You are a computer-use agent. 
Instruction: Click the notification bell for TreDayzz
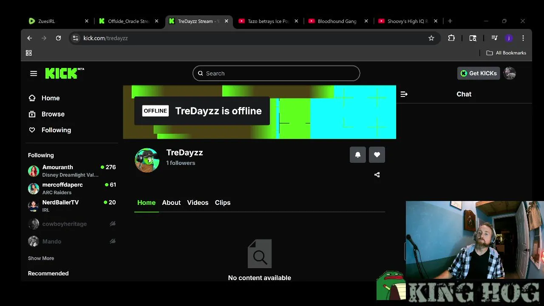pos(358,155)
